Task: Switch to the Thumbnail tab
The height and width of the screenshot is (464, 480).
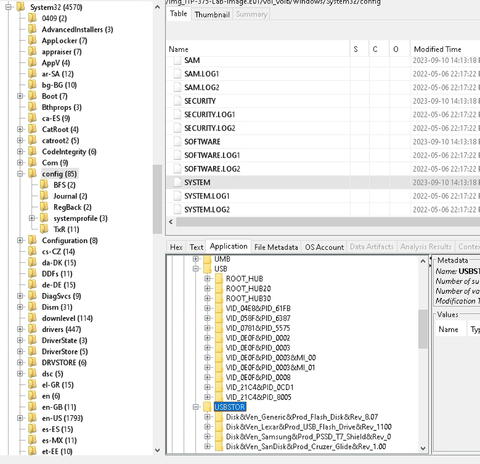Action: pyautogui.click(x=212, y=14)
